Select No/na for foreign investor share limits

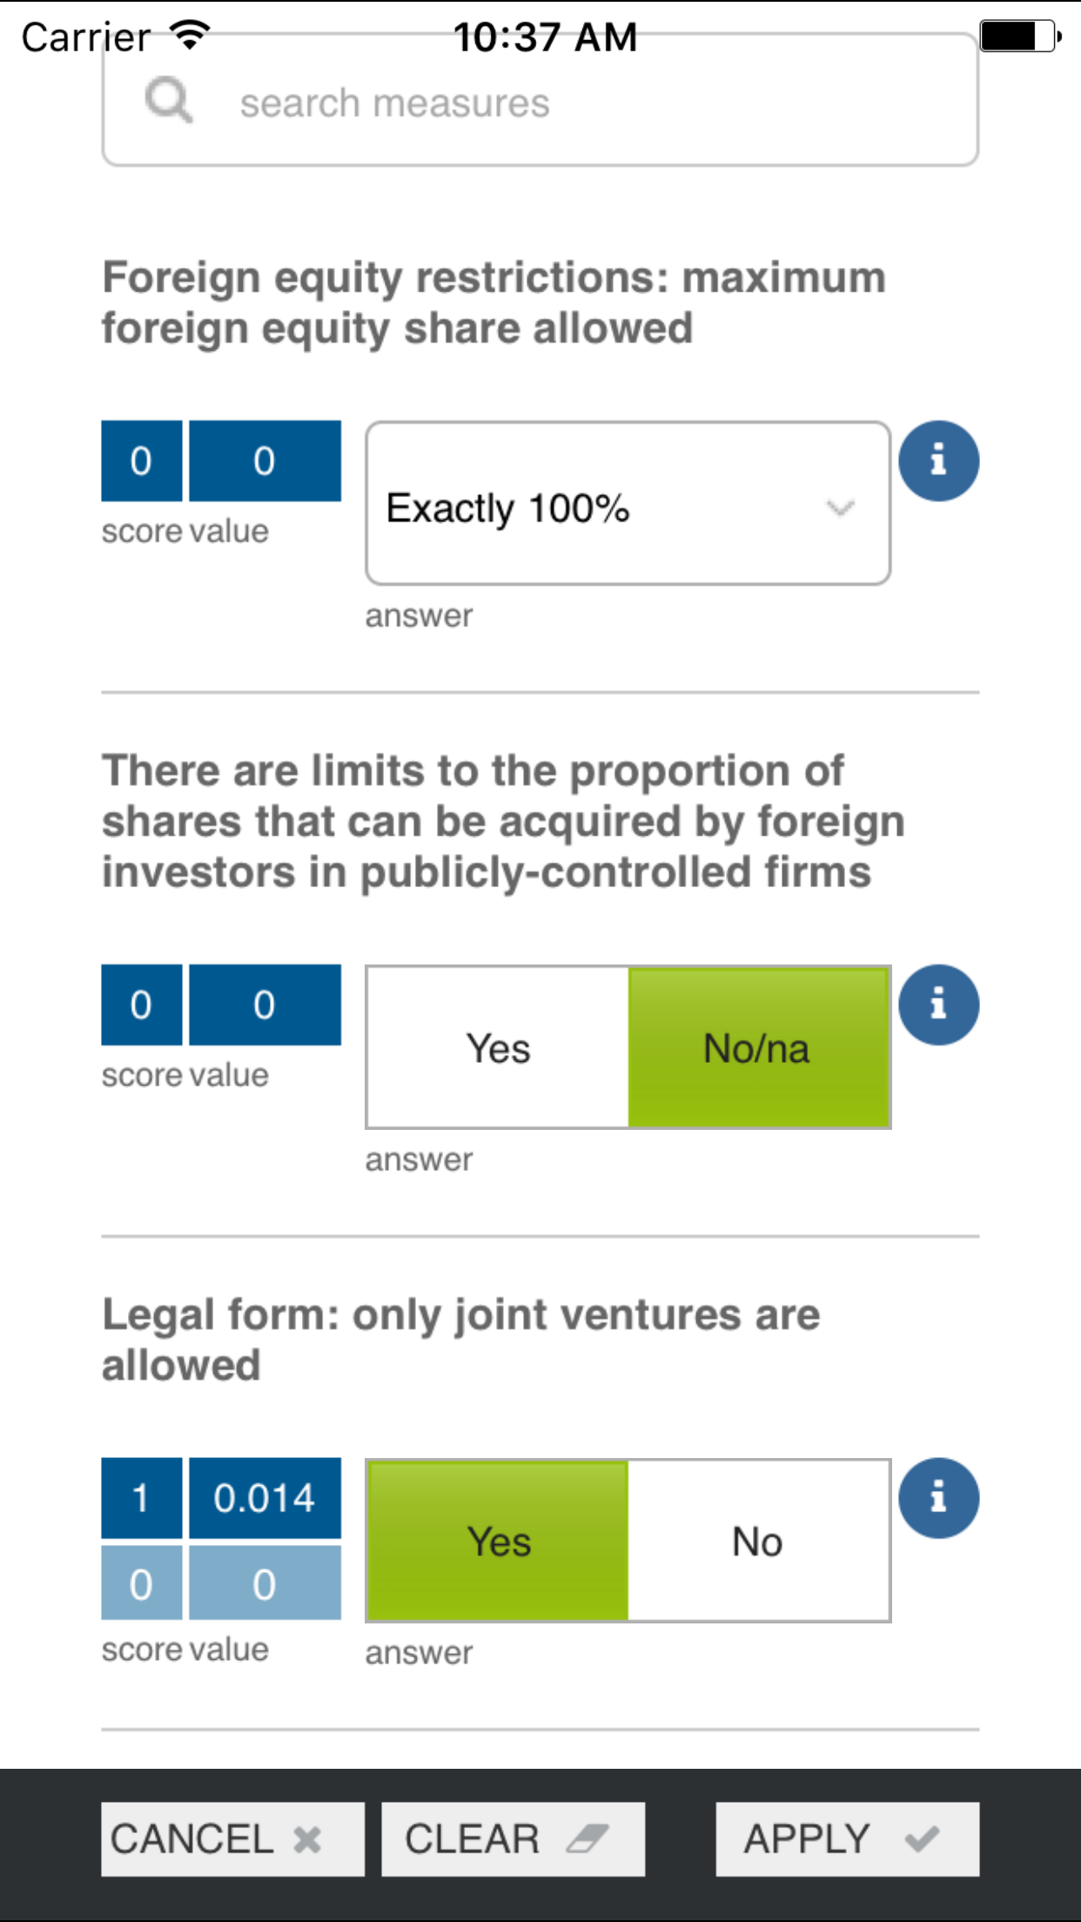coord(757,1047)
